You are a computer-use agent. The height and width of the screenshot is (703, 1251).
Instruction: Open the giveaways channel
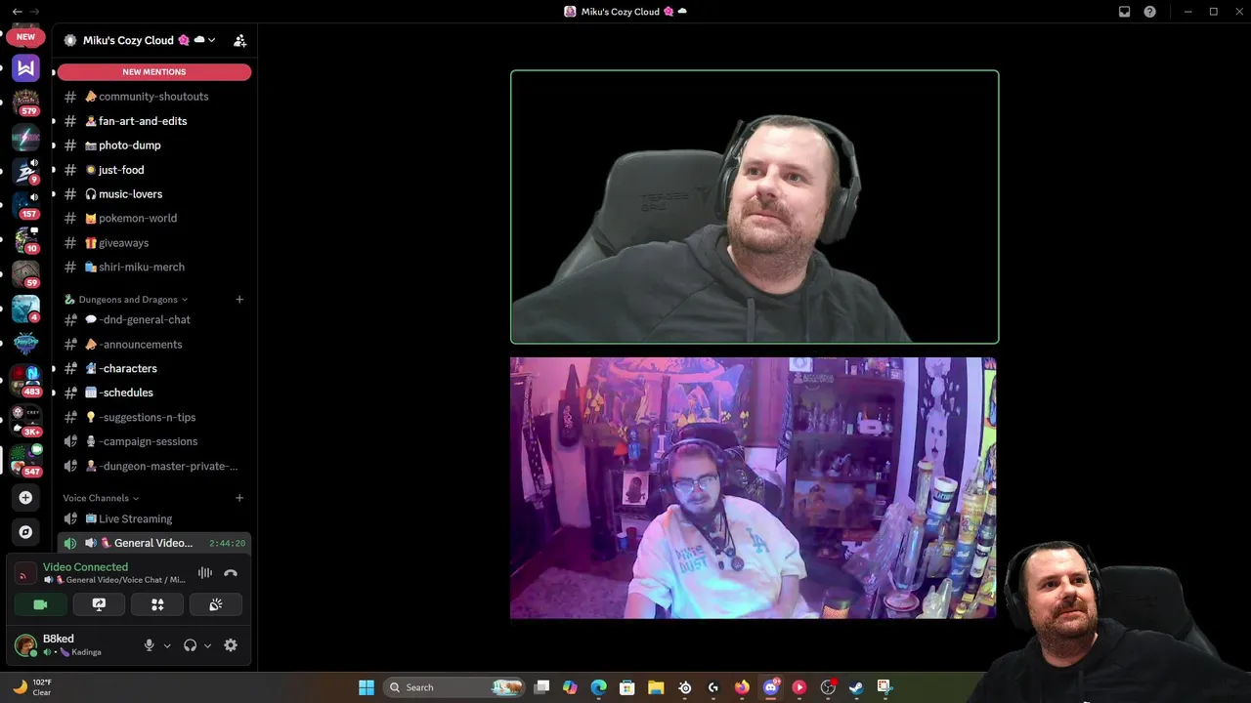click(154, 243)
